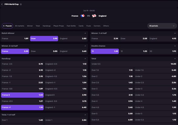Image resolution: width=178 pixels, height=125 pixels.
Task: Collapse the Winner. 2-nd half section
Action: click(85, 46)
